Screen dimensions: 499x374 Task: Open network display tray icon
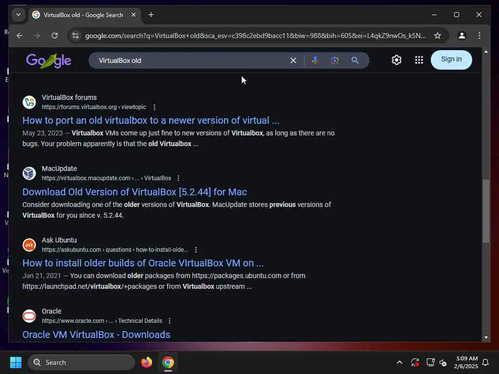click(x=430, y=362)
